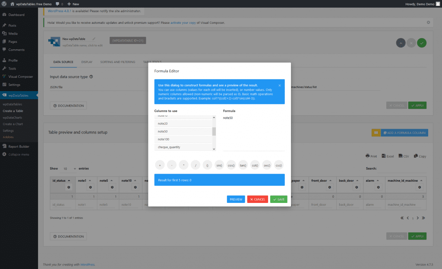
Task: Insert sin() function into formula
Action: [x=219, y=165]
